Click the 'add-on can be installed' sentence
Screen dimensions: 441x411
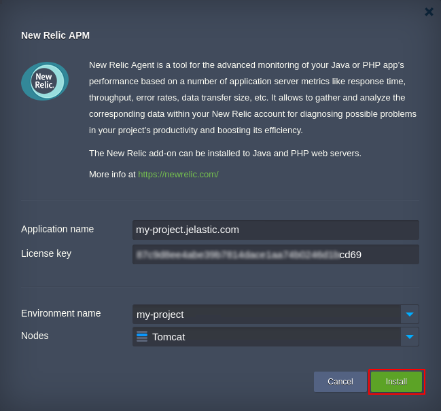tap(226, 154)
